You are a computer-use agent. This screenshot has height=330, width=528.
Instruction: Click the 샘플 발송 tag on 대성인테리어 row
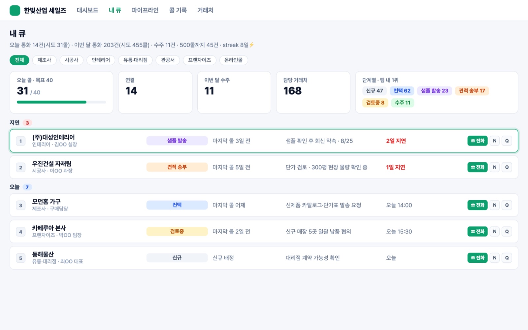(177, 141)
